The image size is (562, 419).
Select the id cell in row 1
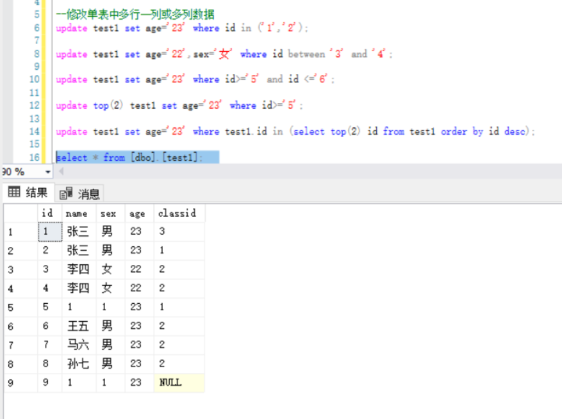tap(50, 232)
